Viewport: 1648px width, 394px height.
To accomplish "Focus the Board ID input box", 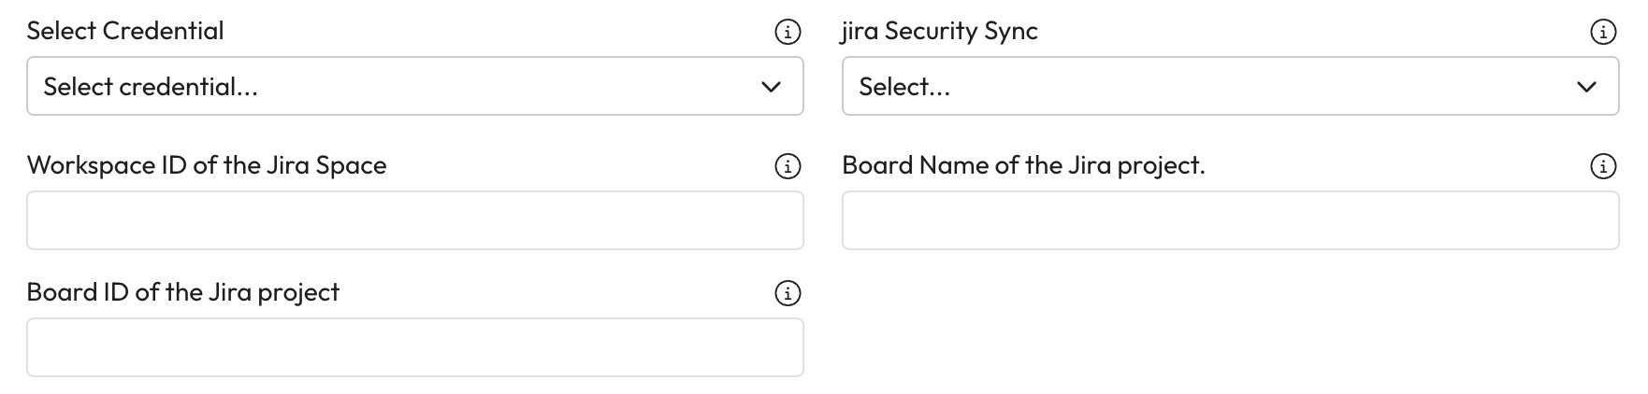I will [414, 348].
